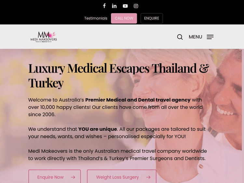Image resolution: width=244 pixels, height=183 pixels.
Task: Click the pink CALL NOW button
Action: (x=124, y=18)
